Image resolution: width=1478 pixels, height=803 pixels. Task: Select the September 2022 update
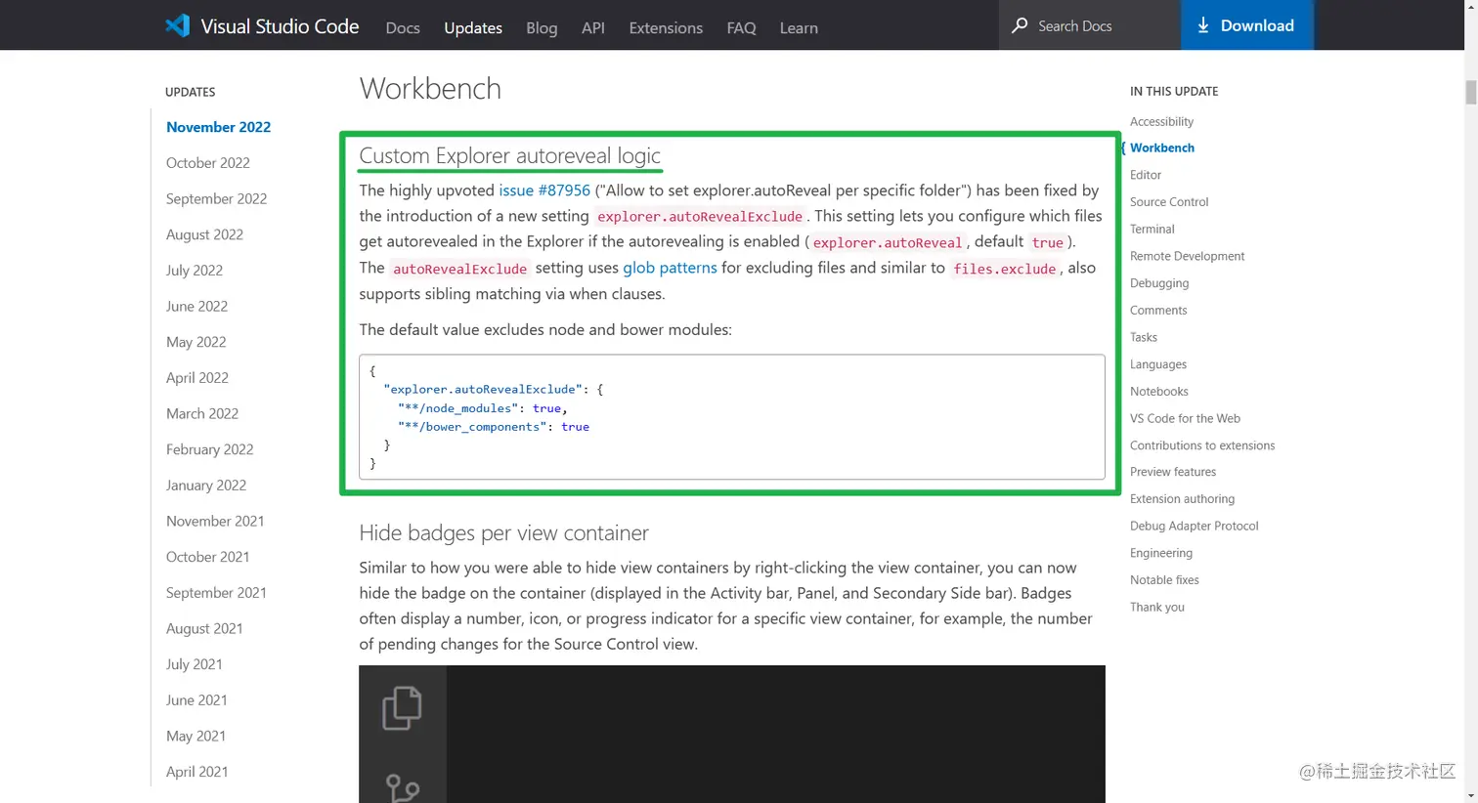point(216,198)
